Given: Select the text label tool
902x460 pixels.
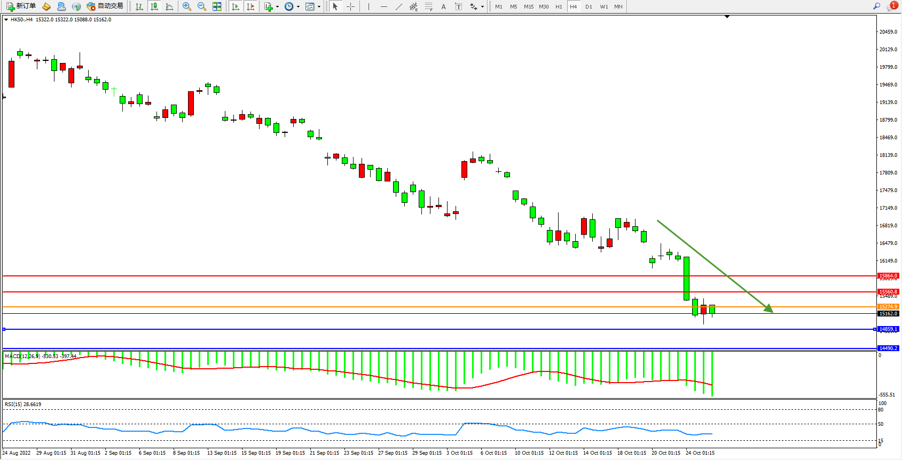Looking at the screenshot, I should [443, 6].
